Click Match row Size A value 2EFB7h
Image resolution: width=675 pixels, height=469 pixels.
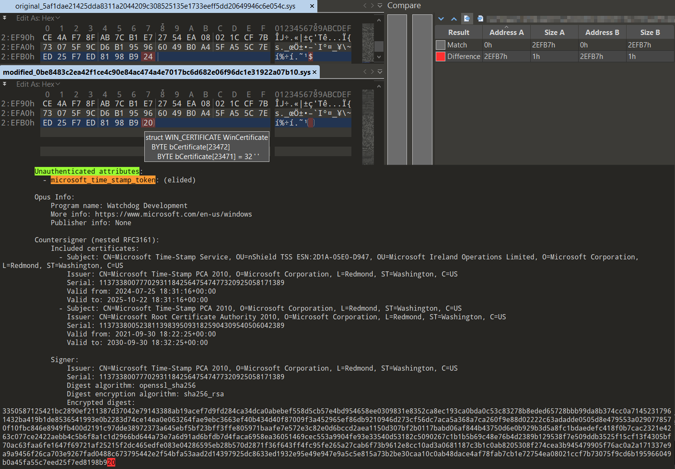pyautogui.click(x=544, y=45)
